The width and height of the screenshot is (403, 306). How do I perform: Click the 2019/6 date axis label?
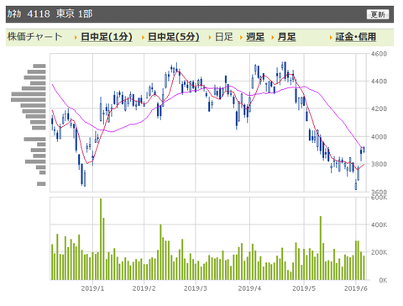pos(356,288)
